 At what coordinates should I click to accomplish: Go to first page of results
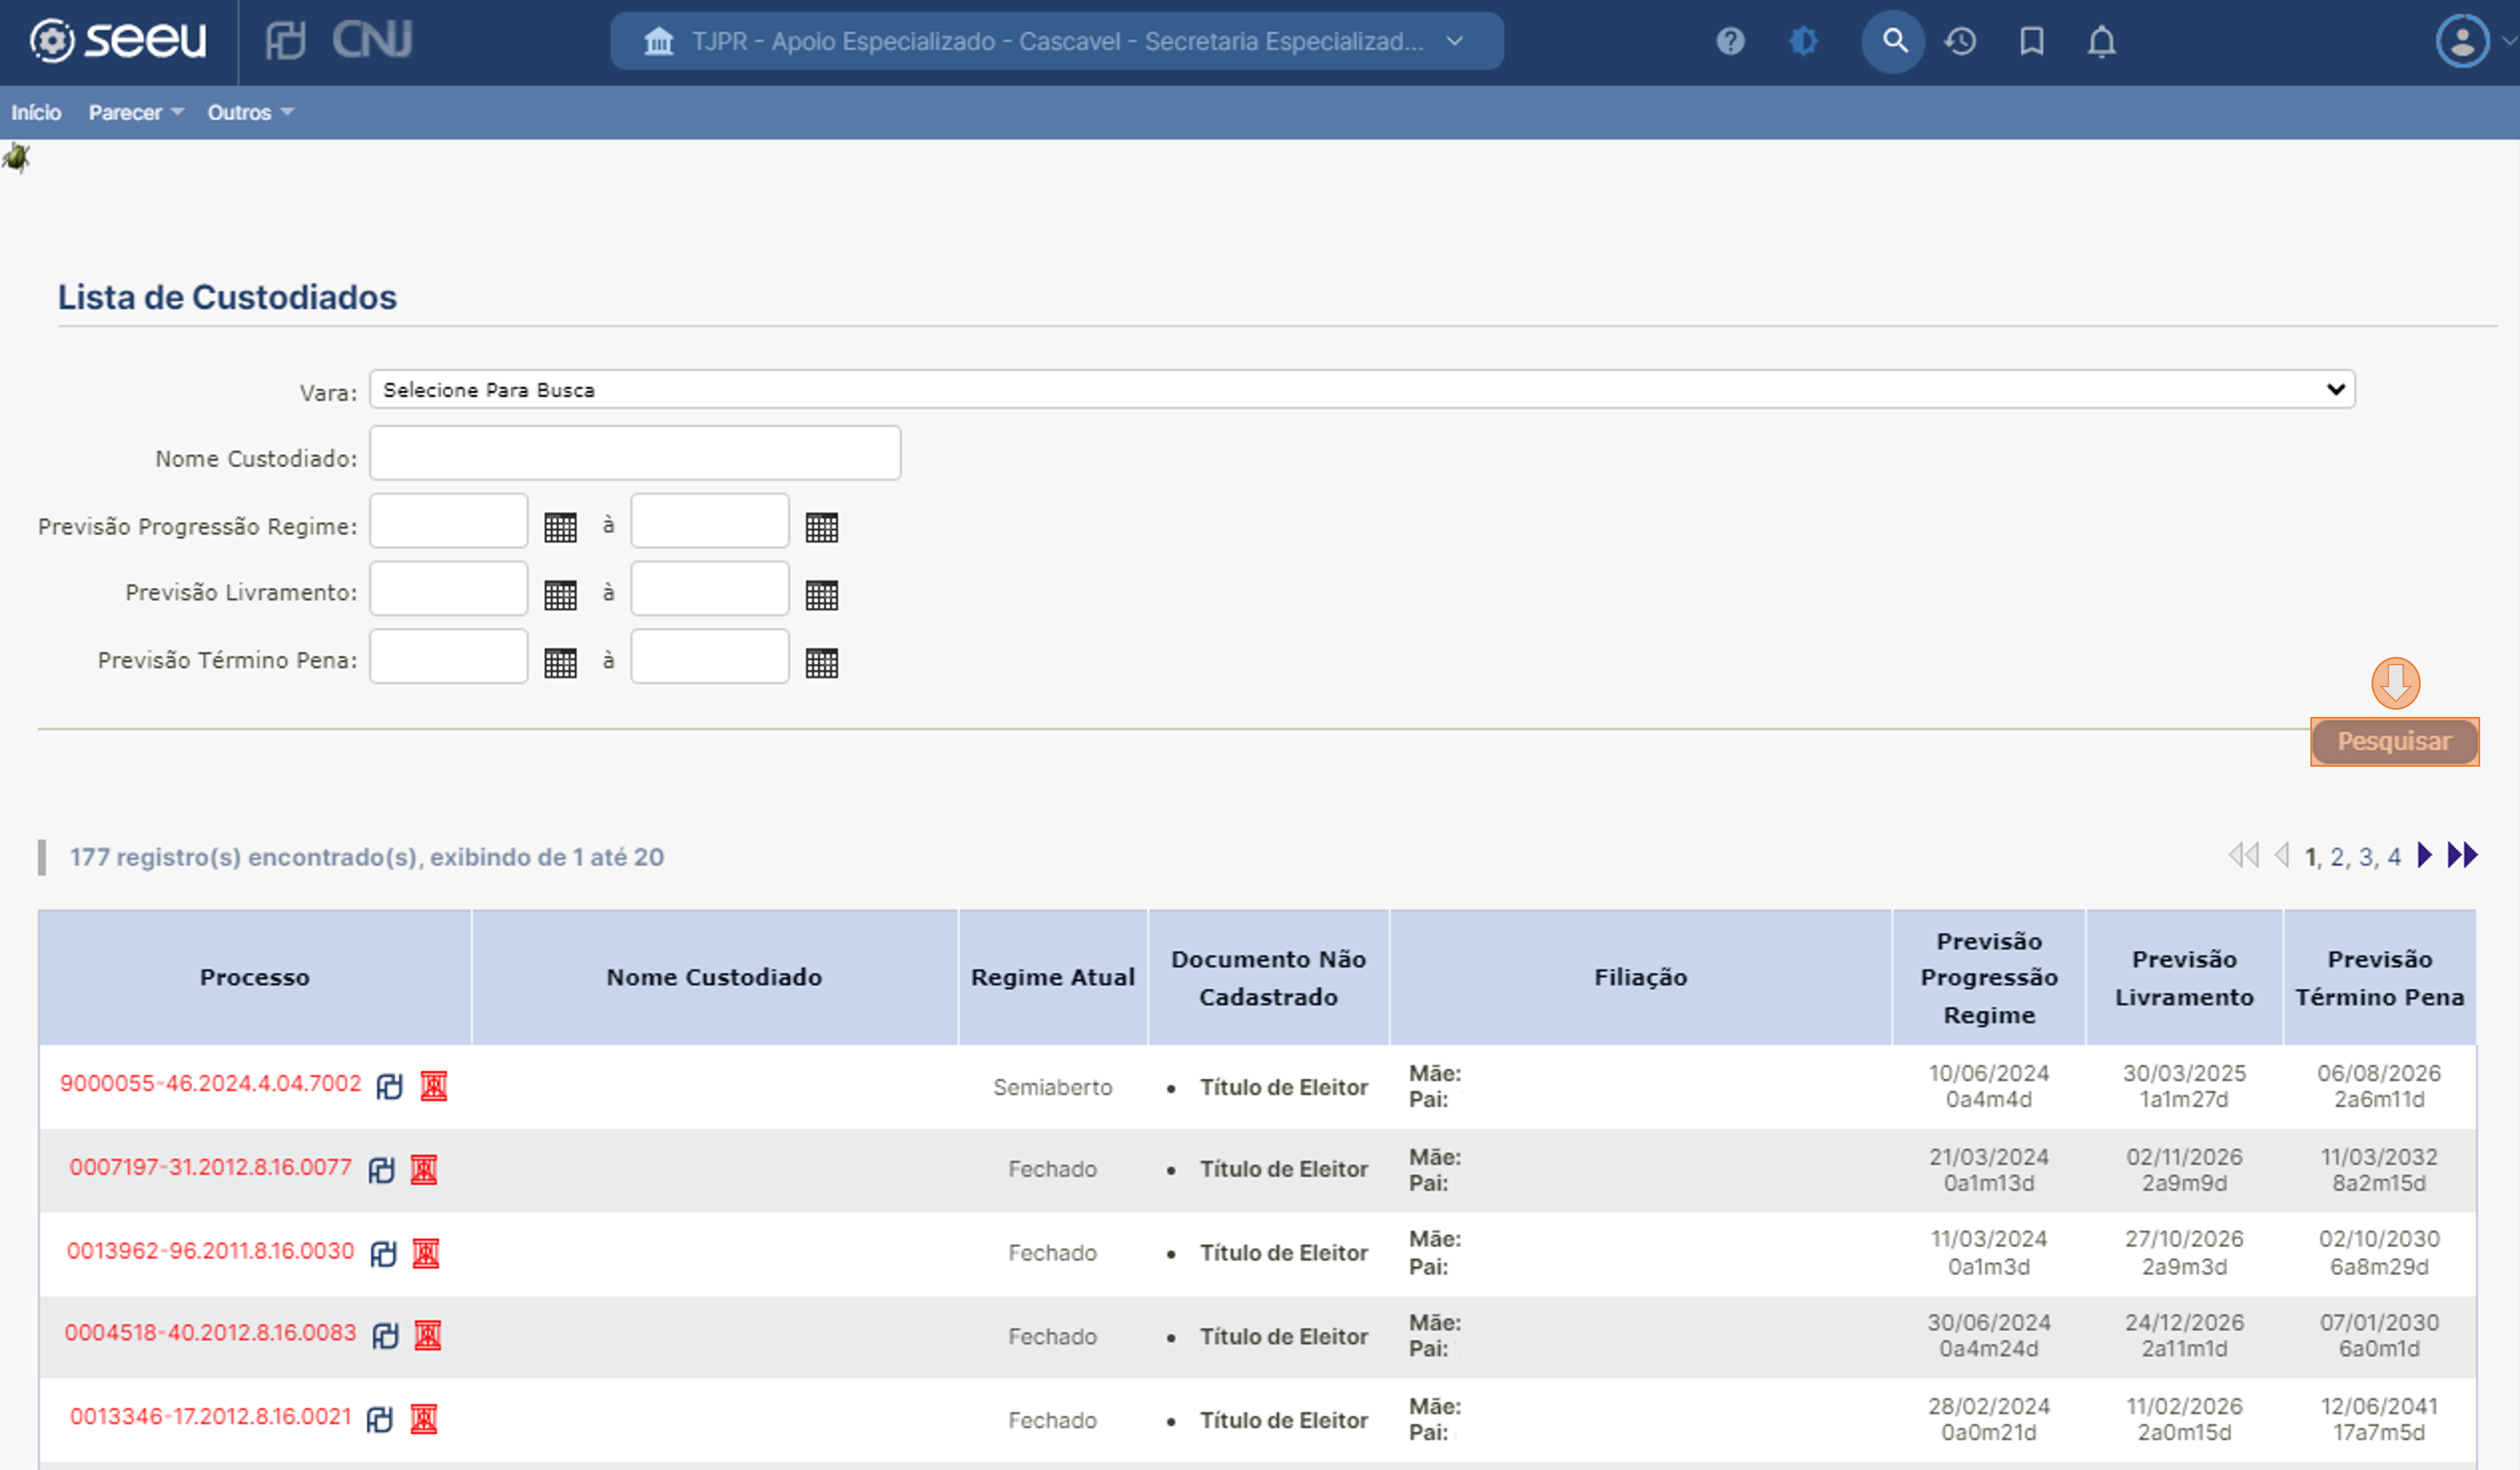[2243, 855]
